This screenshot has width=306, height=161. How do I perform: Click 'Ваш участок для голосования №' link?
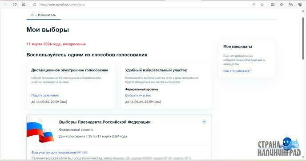click(56, 153)
